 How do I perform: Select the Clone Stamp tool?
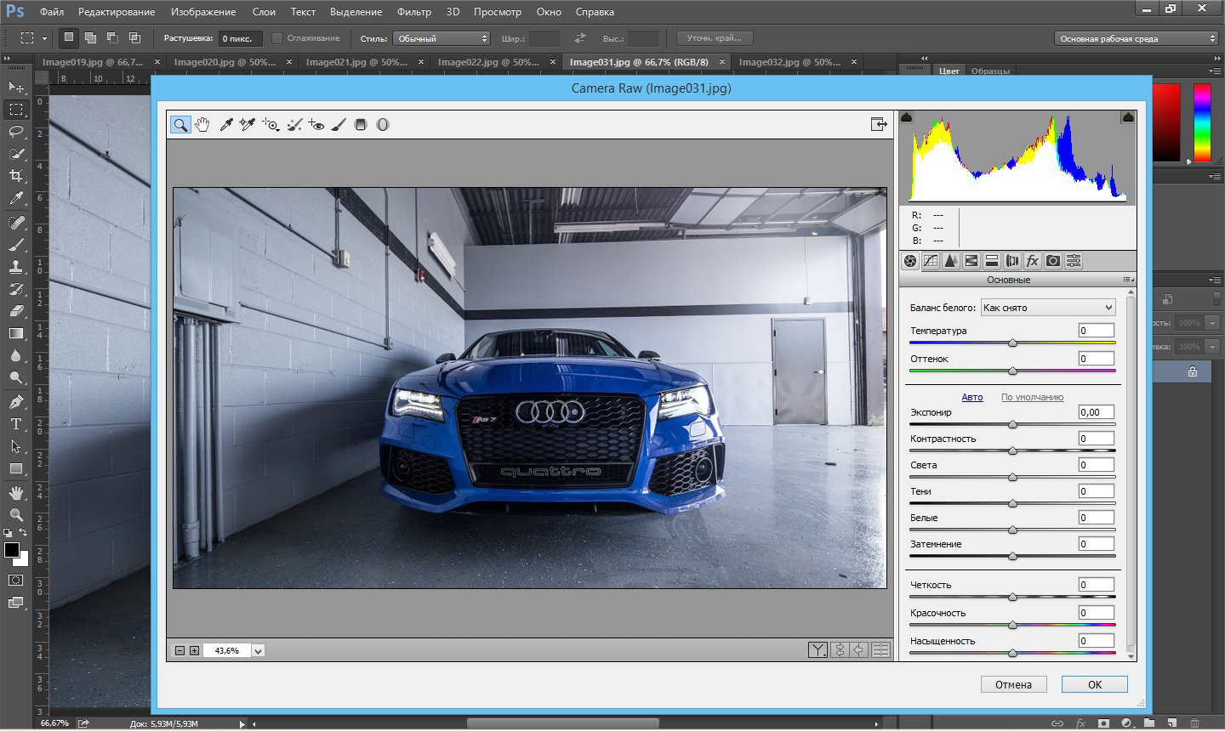click(16, 266)
